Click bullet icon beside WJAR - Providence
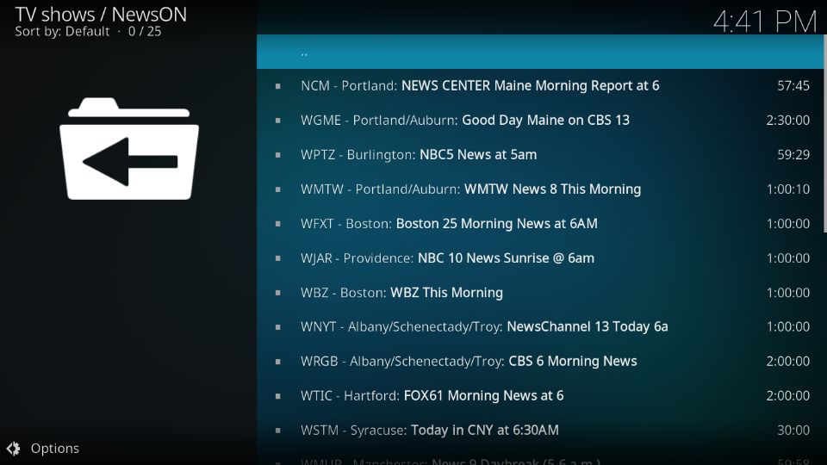The width and height of the screenshot is (827, 465). click(x=278, y=258)
